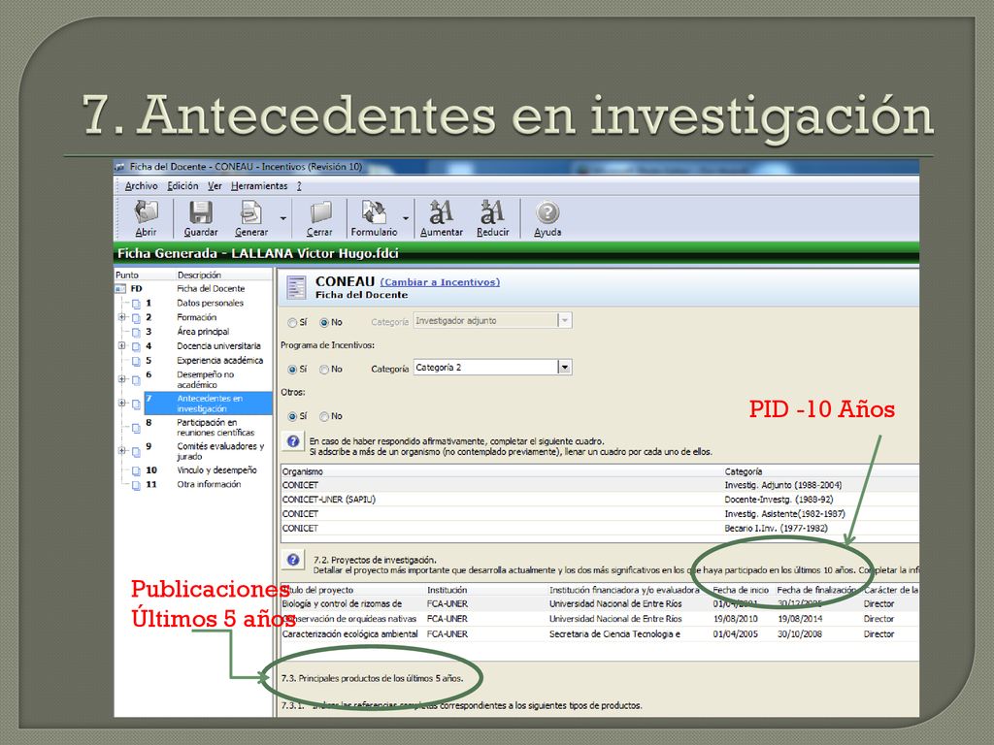Viewport: 994px width, 745px height.
Task: Click the help icon beside 'En caso de haber respondido'
Action: click(293, 441)
